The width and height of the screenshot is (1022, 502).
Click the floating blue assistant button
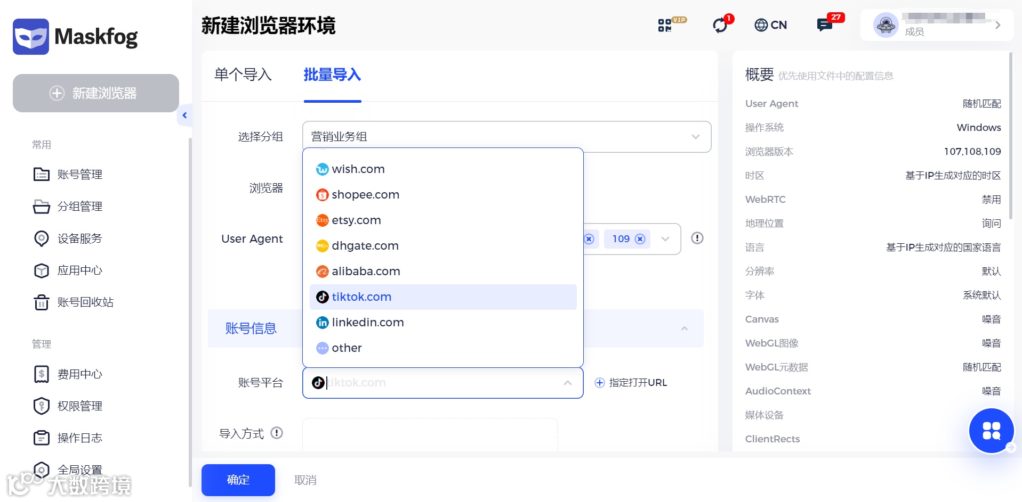[991, 431]
